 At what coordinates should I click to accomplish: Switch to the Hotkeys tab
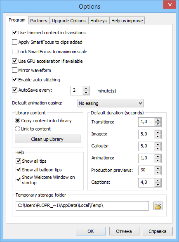pos(99,21)
